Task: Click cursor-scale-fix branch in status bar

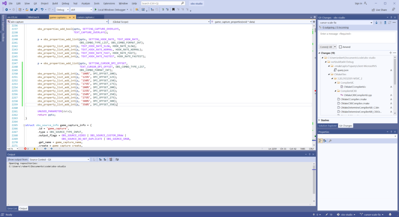Action: point(371,214)
